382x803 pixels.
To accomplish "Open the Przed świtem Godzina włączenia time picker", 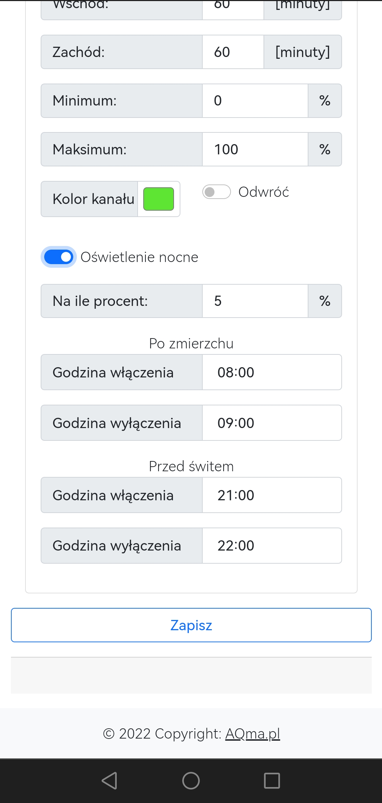I will click(272, 495).
